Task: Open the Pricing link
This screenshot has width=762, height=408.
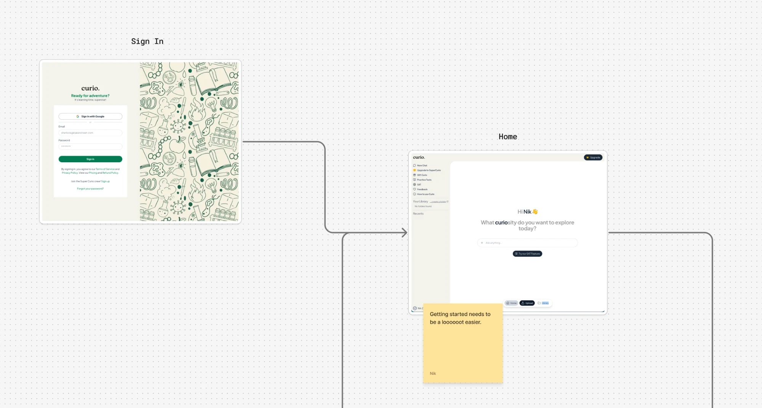Action: click(93, 173)
